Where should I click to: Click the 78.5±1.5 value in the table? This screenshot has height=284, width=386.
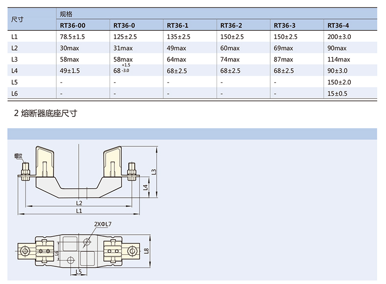pyautogui.click(x=72, y=37)
